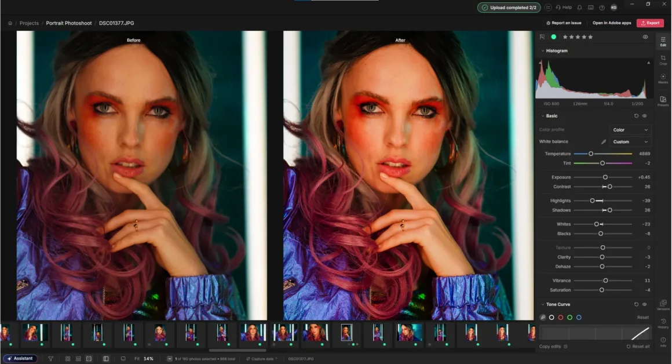Viewport: 672px width, 364px height.
Task: Collapse the Basic section
Action: click(543, 116)
